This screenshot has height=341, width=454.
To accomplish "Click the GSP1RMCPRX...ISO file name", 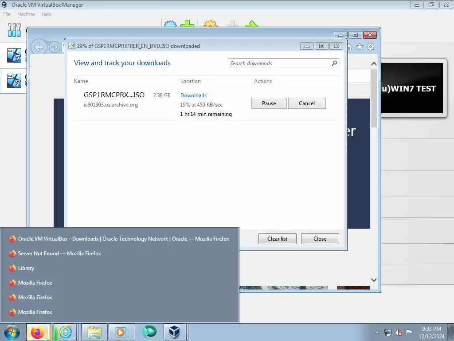I will point(114,95).
